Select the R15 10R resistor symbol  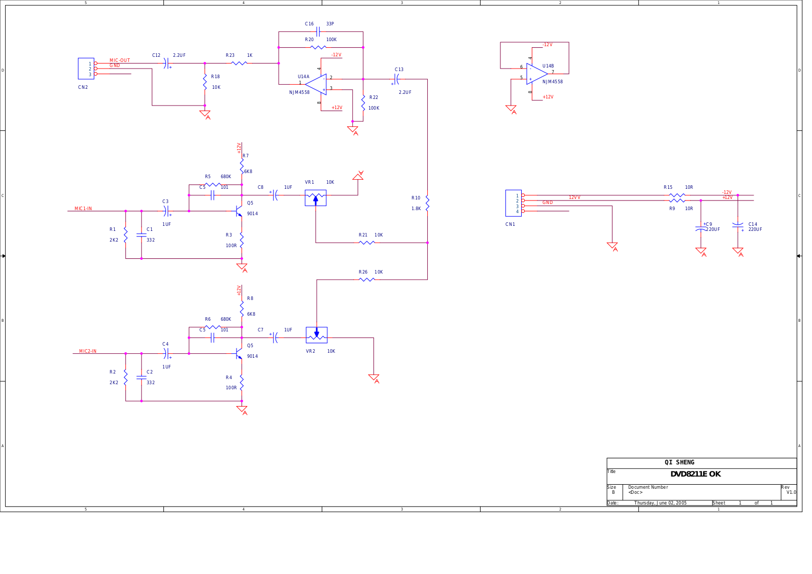point(677,195)
